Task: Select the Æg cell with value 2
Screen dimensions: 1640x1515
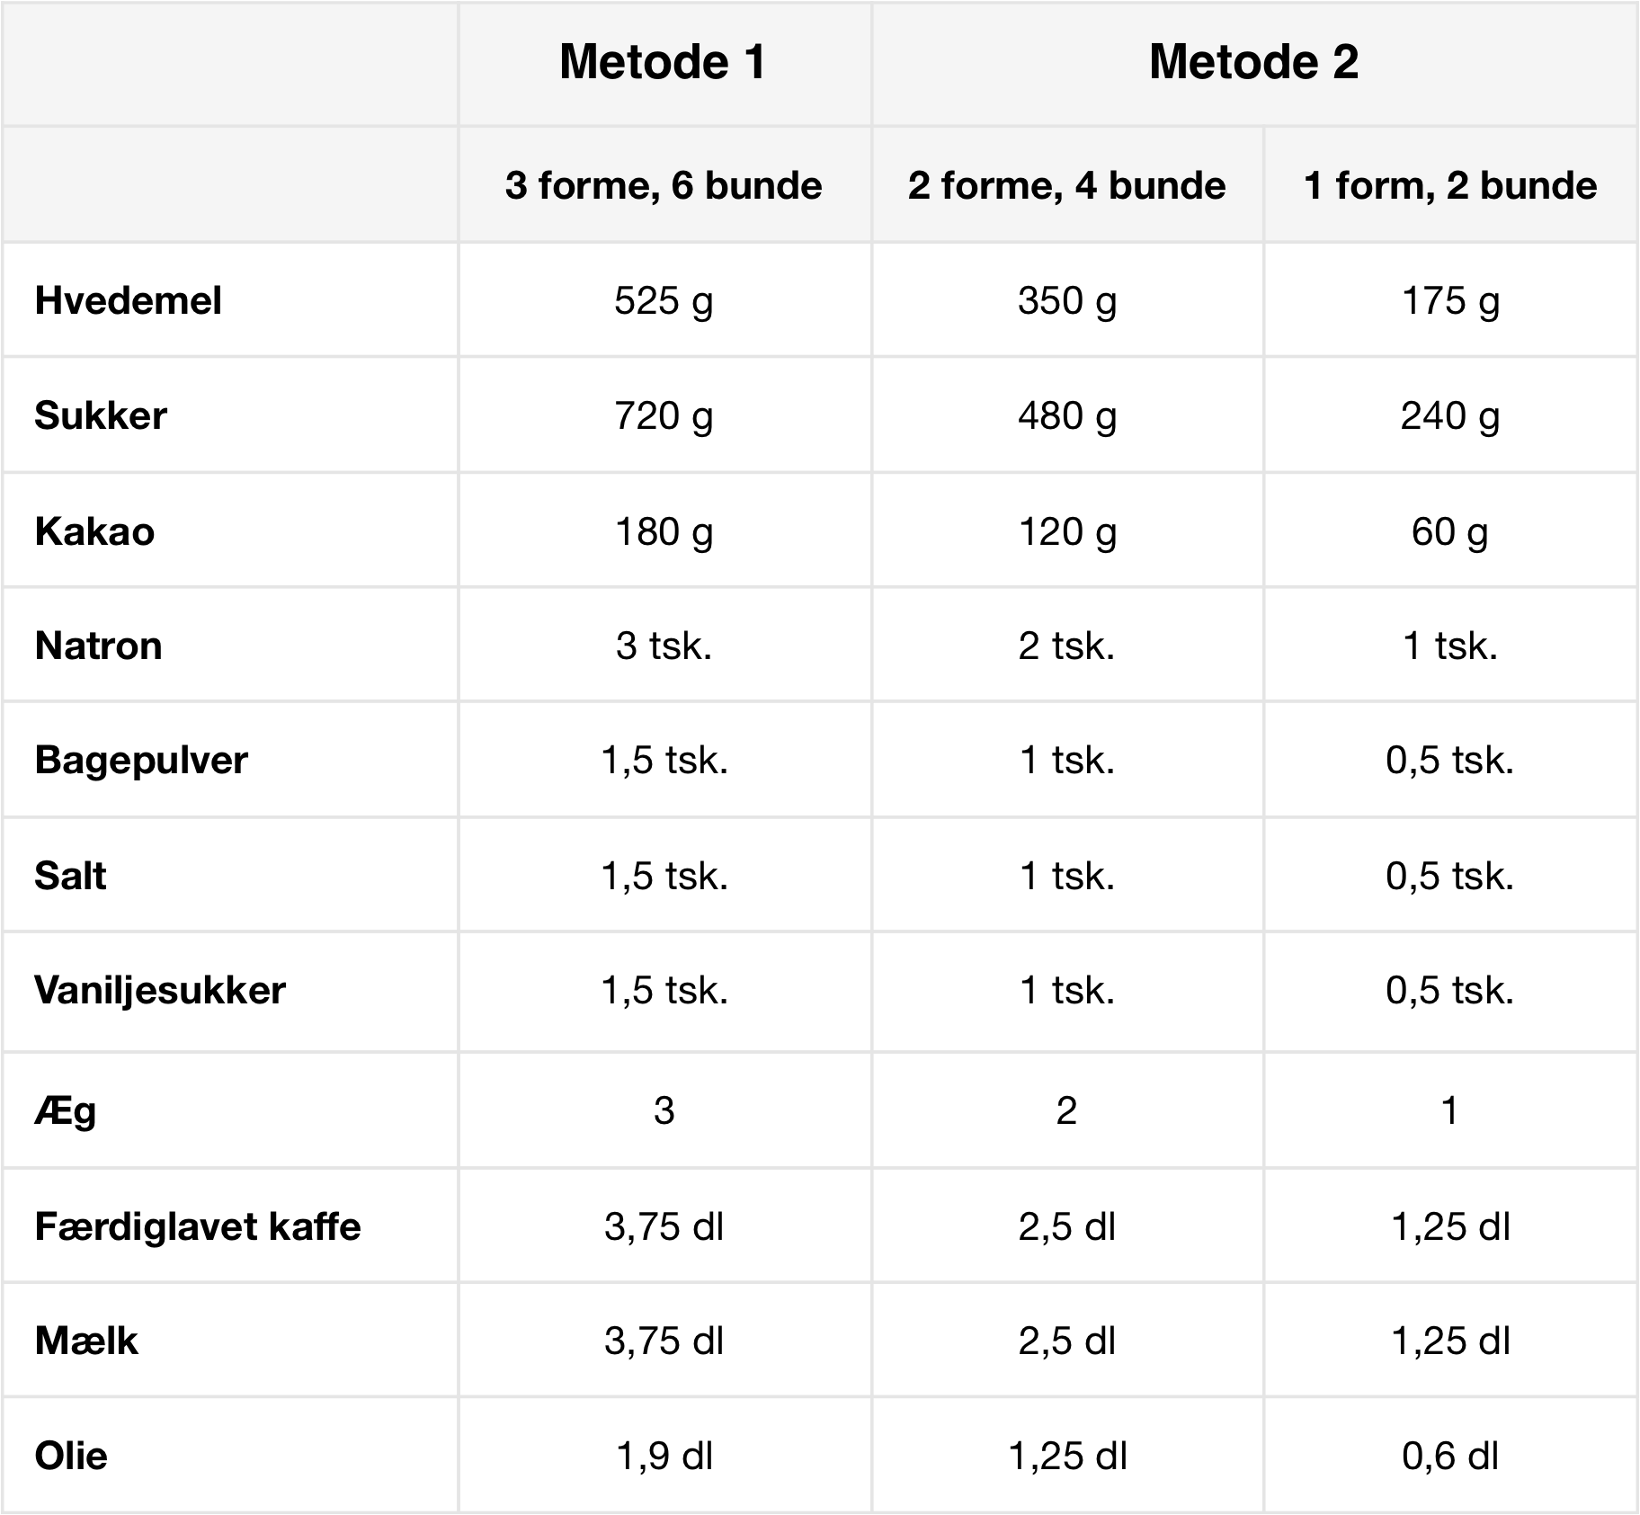Action: coord(1066,1111)
